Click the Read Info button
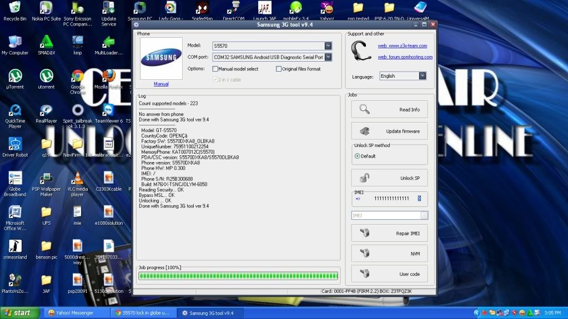Viewport: 568px width, 319px height. (x=389, y=109)
